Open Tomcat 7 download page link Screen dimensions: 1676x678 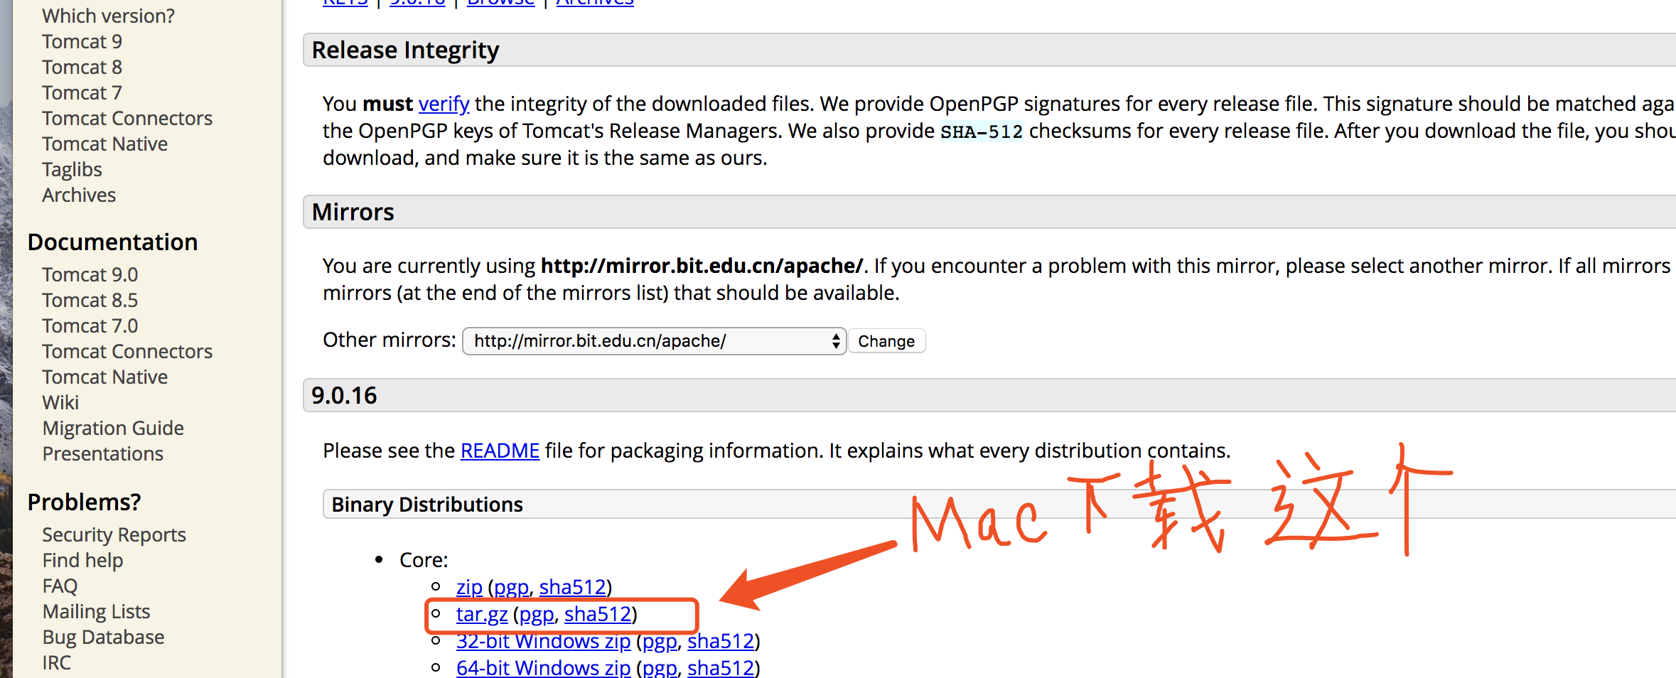click(82, 92)
